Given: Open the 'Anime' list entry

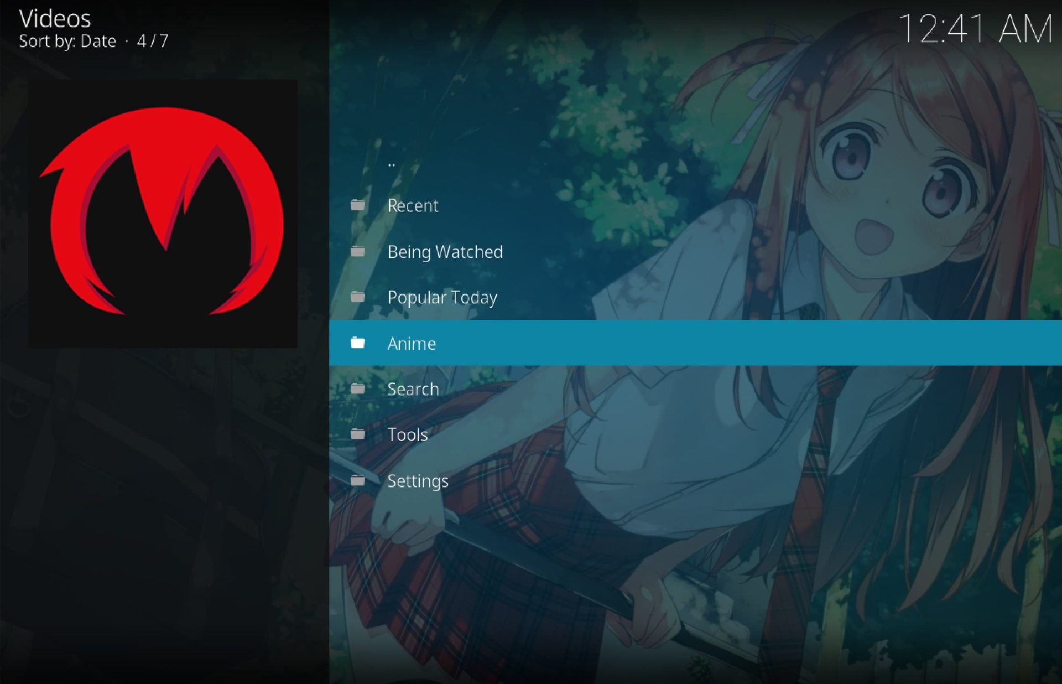Looking at the screenshot, I should coord(695,343).
